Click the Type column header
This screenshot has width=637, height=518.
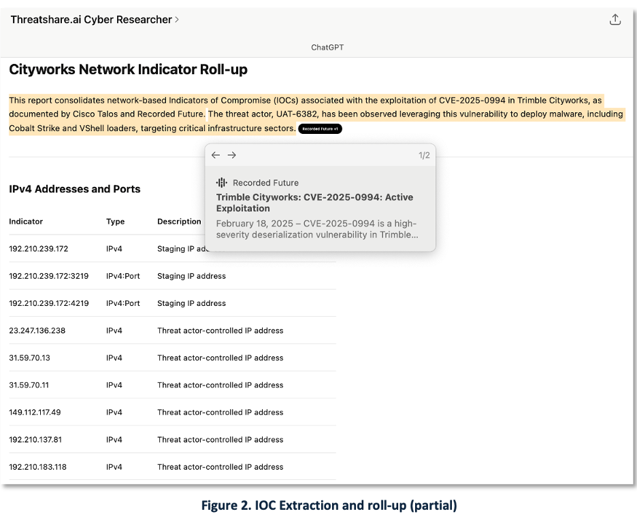coord(116,222)
